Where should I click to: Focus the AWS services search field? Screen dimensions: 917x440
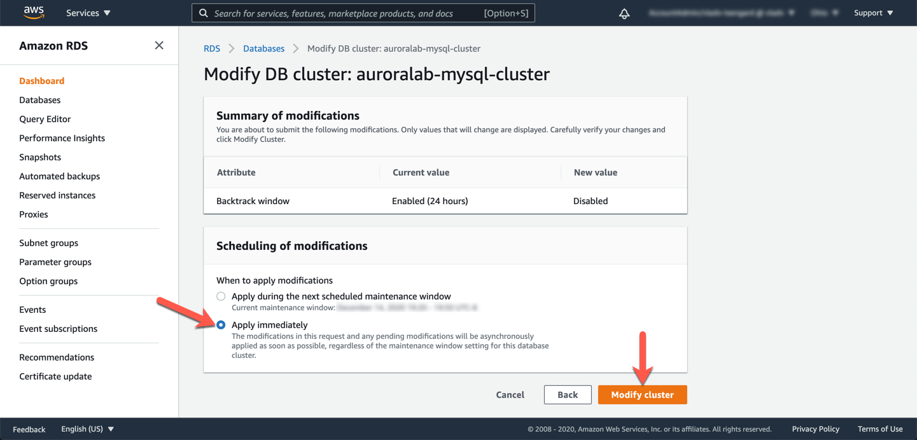(x=363, y=13)
